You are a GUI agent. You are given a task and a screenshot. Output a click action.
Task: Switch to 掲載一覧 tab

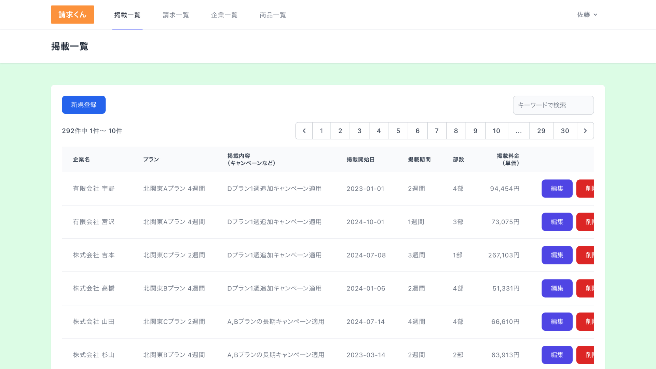127,15
